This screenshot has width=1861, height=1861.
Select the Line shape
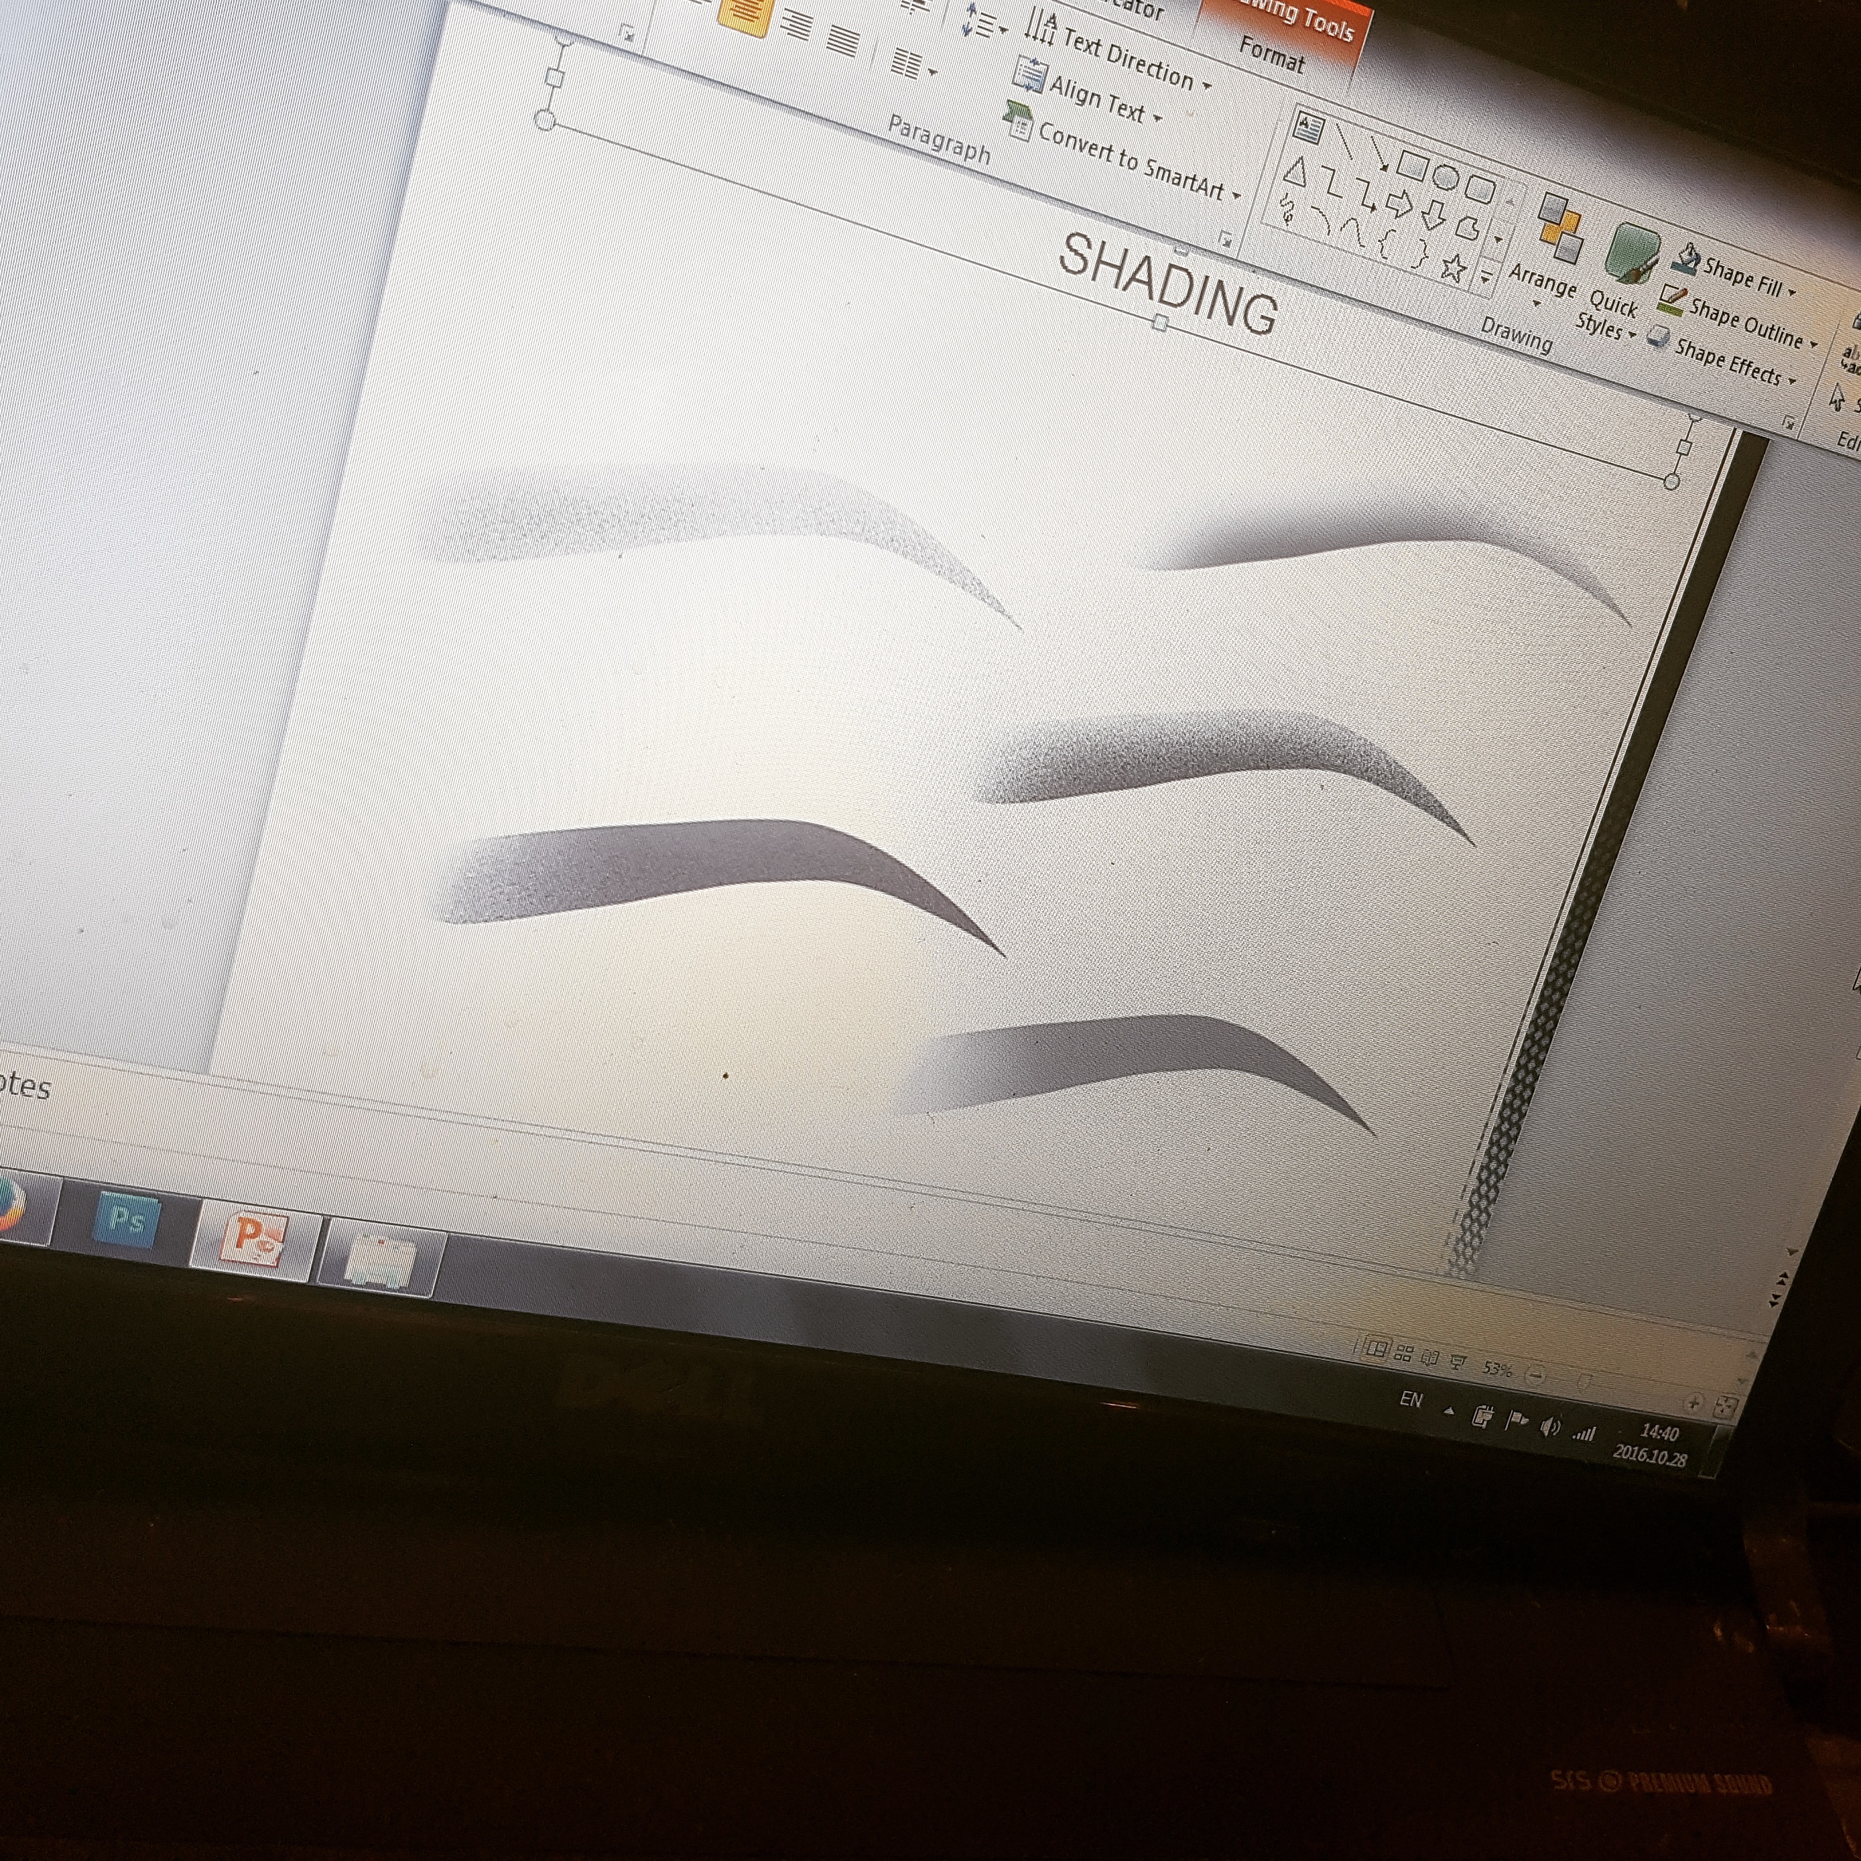coord(1346,141)
